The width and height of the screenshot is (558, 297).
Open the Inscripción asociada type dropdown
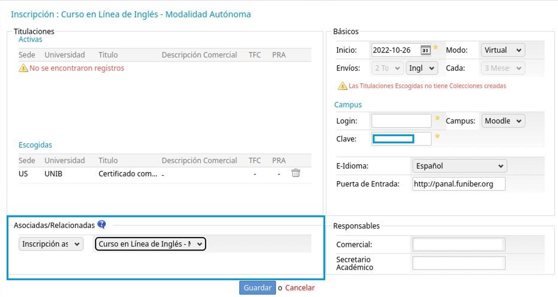coord(51,244)
